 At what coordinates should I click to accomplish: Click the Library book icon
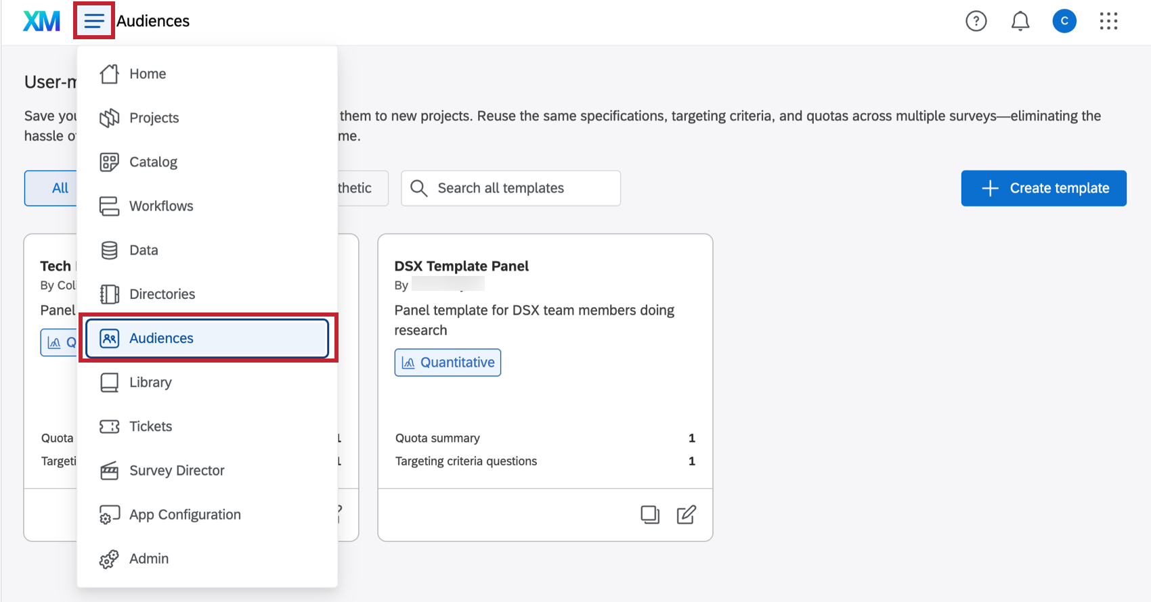(x=109, y=382)
